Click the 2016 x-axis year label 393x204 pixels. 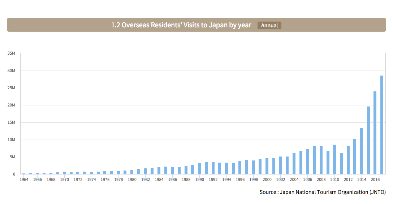coord(375,180)
